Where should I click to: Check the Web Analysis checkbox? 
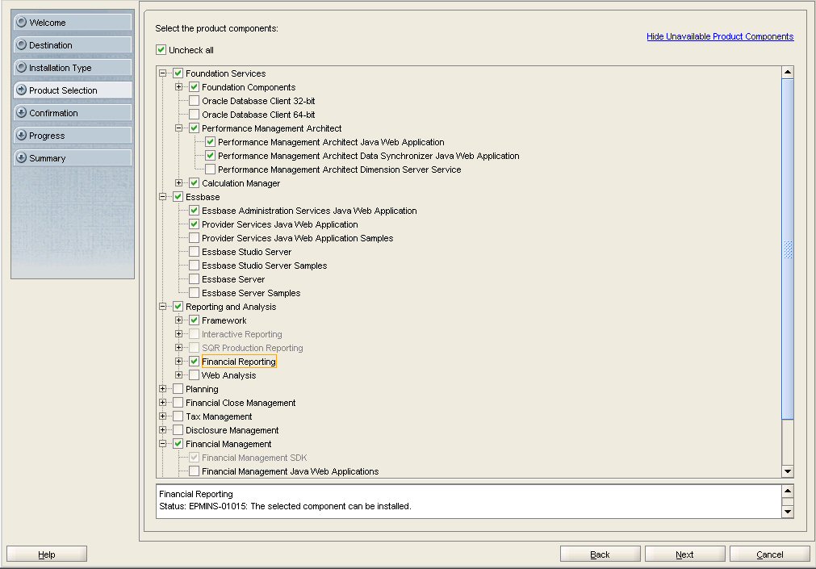pos(194,374)
